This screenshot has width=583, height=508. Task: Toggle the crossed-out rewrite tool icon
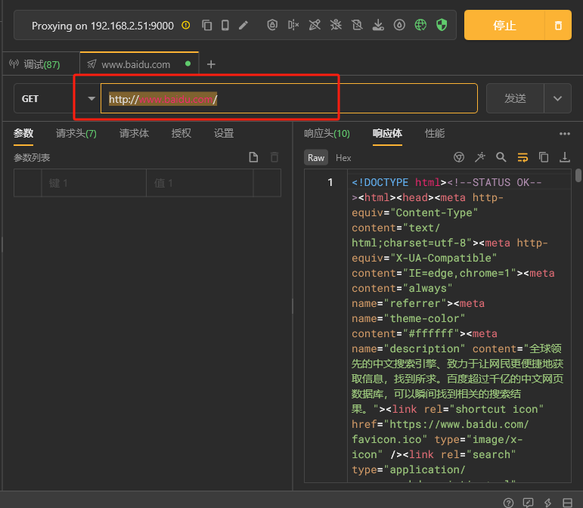315,25
